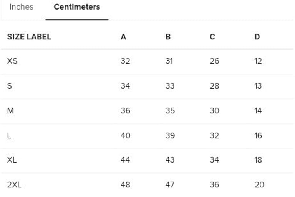Viewport: 295px width, 197px height.
Task: Select the XL size row label
Action: [12, 160]
